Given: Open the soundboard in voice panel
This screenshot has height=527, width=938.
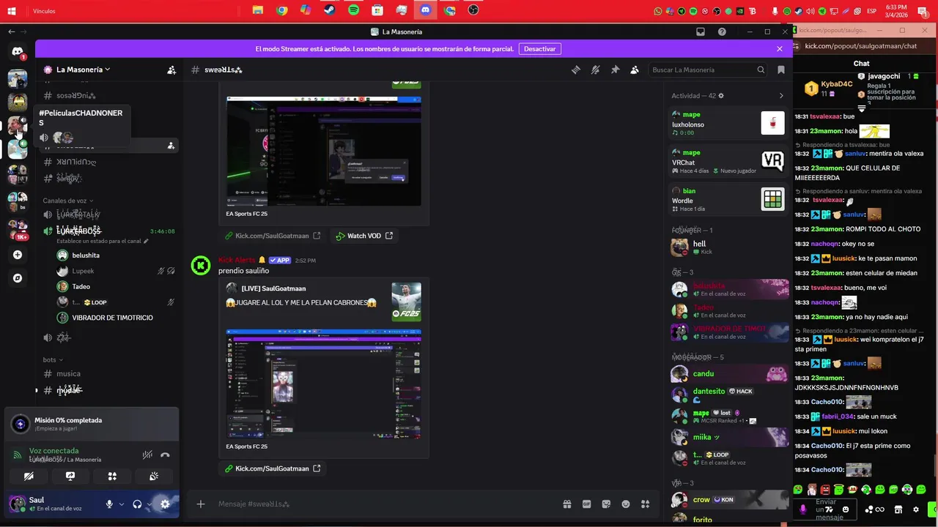Looking at the screenshot, I should 154,476.
